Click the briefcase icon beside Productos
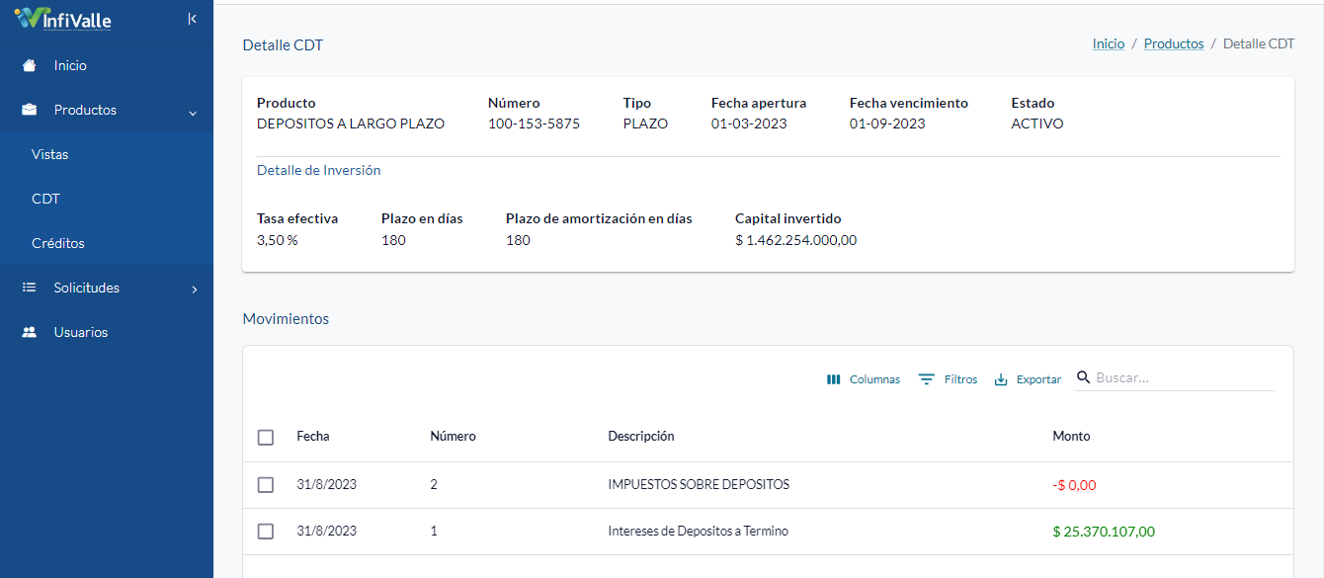1324x578 pixels. point(30,110)
